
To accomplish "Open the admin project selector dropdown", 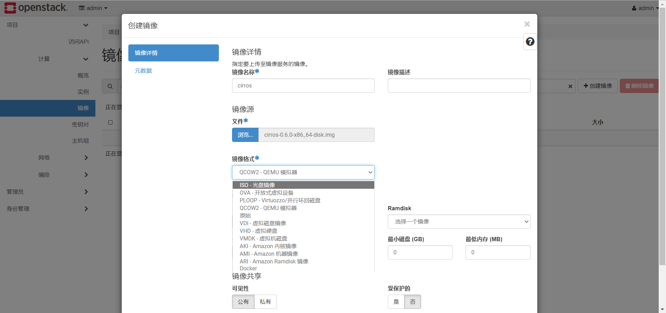I will 93,8.
